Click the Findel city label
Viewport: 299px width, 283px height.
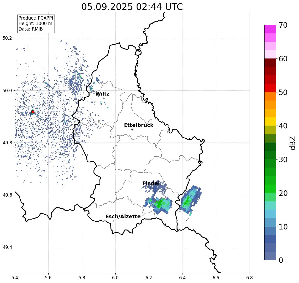[x=151, y=183]
